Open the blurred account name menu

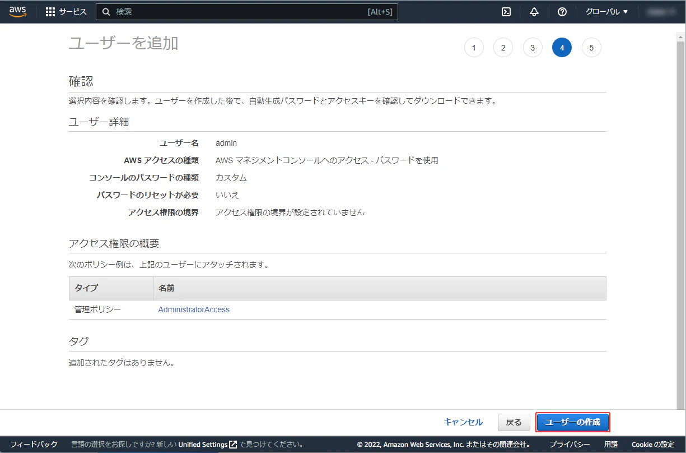point(661,12)
